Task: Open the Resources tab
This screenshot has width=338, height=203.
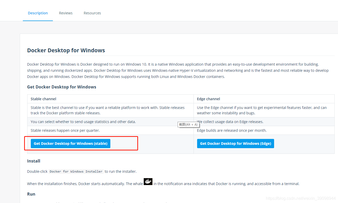Action: click(92, 13)
